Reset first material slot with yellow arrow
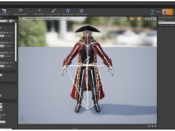This screenshot has height=131, width=175. click(x=13, y=32)
